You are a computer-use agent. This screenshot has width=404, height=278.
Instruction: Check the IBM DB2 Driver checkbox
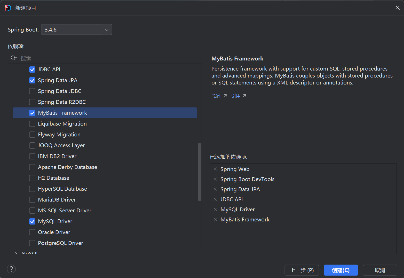pos(32,156)
